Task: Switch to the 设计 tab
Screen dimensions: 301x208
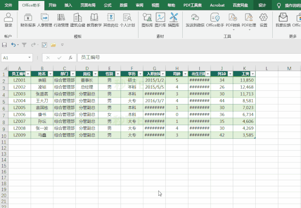Action: [262, 5]
